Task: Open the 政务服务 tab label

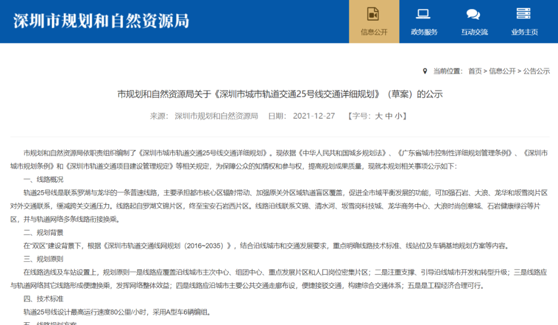Action: pyautogui.click(x=424, y=32)
